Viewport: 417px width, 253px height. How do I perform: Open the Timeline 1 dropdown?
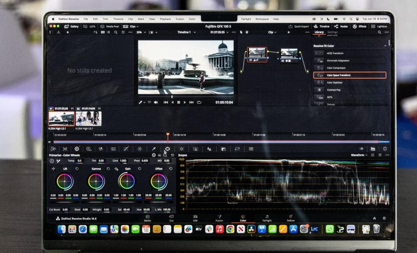click(186, 32)
